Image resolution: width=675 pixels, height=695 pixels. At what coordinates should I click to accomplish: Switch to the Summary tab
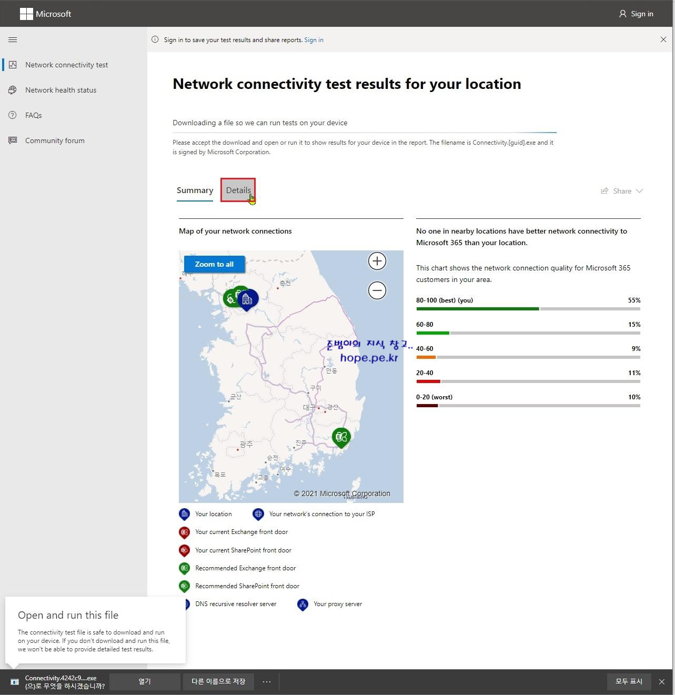195,190
